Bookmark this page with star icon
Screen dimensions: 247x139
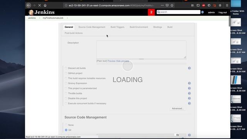click(172, 5)
